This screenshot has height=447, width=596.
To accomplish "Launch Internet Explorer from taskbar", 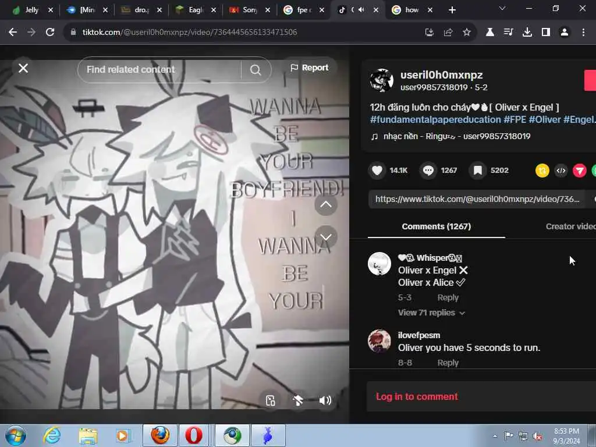I will point(52,435).
